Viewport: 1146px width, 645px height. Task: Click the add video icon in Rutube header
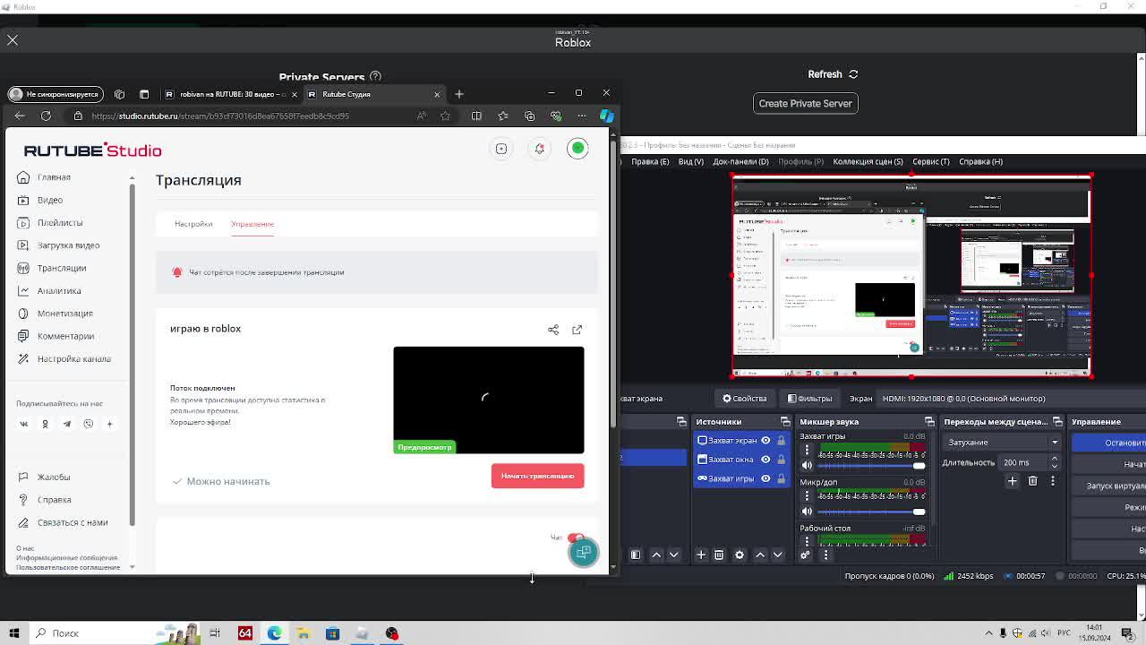[501, 149]
